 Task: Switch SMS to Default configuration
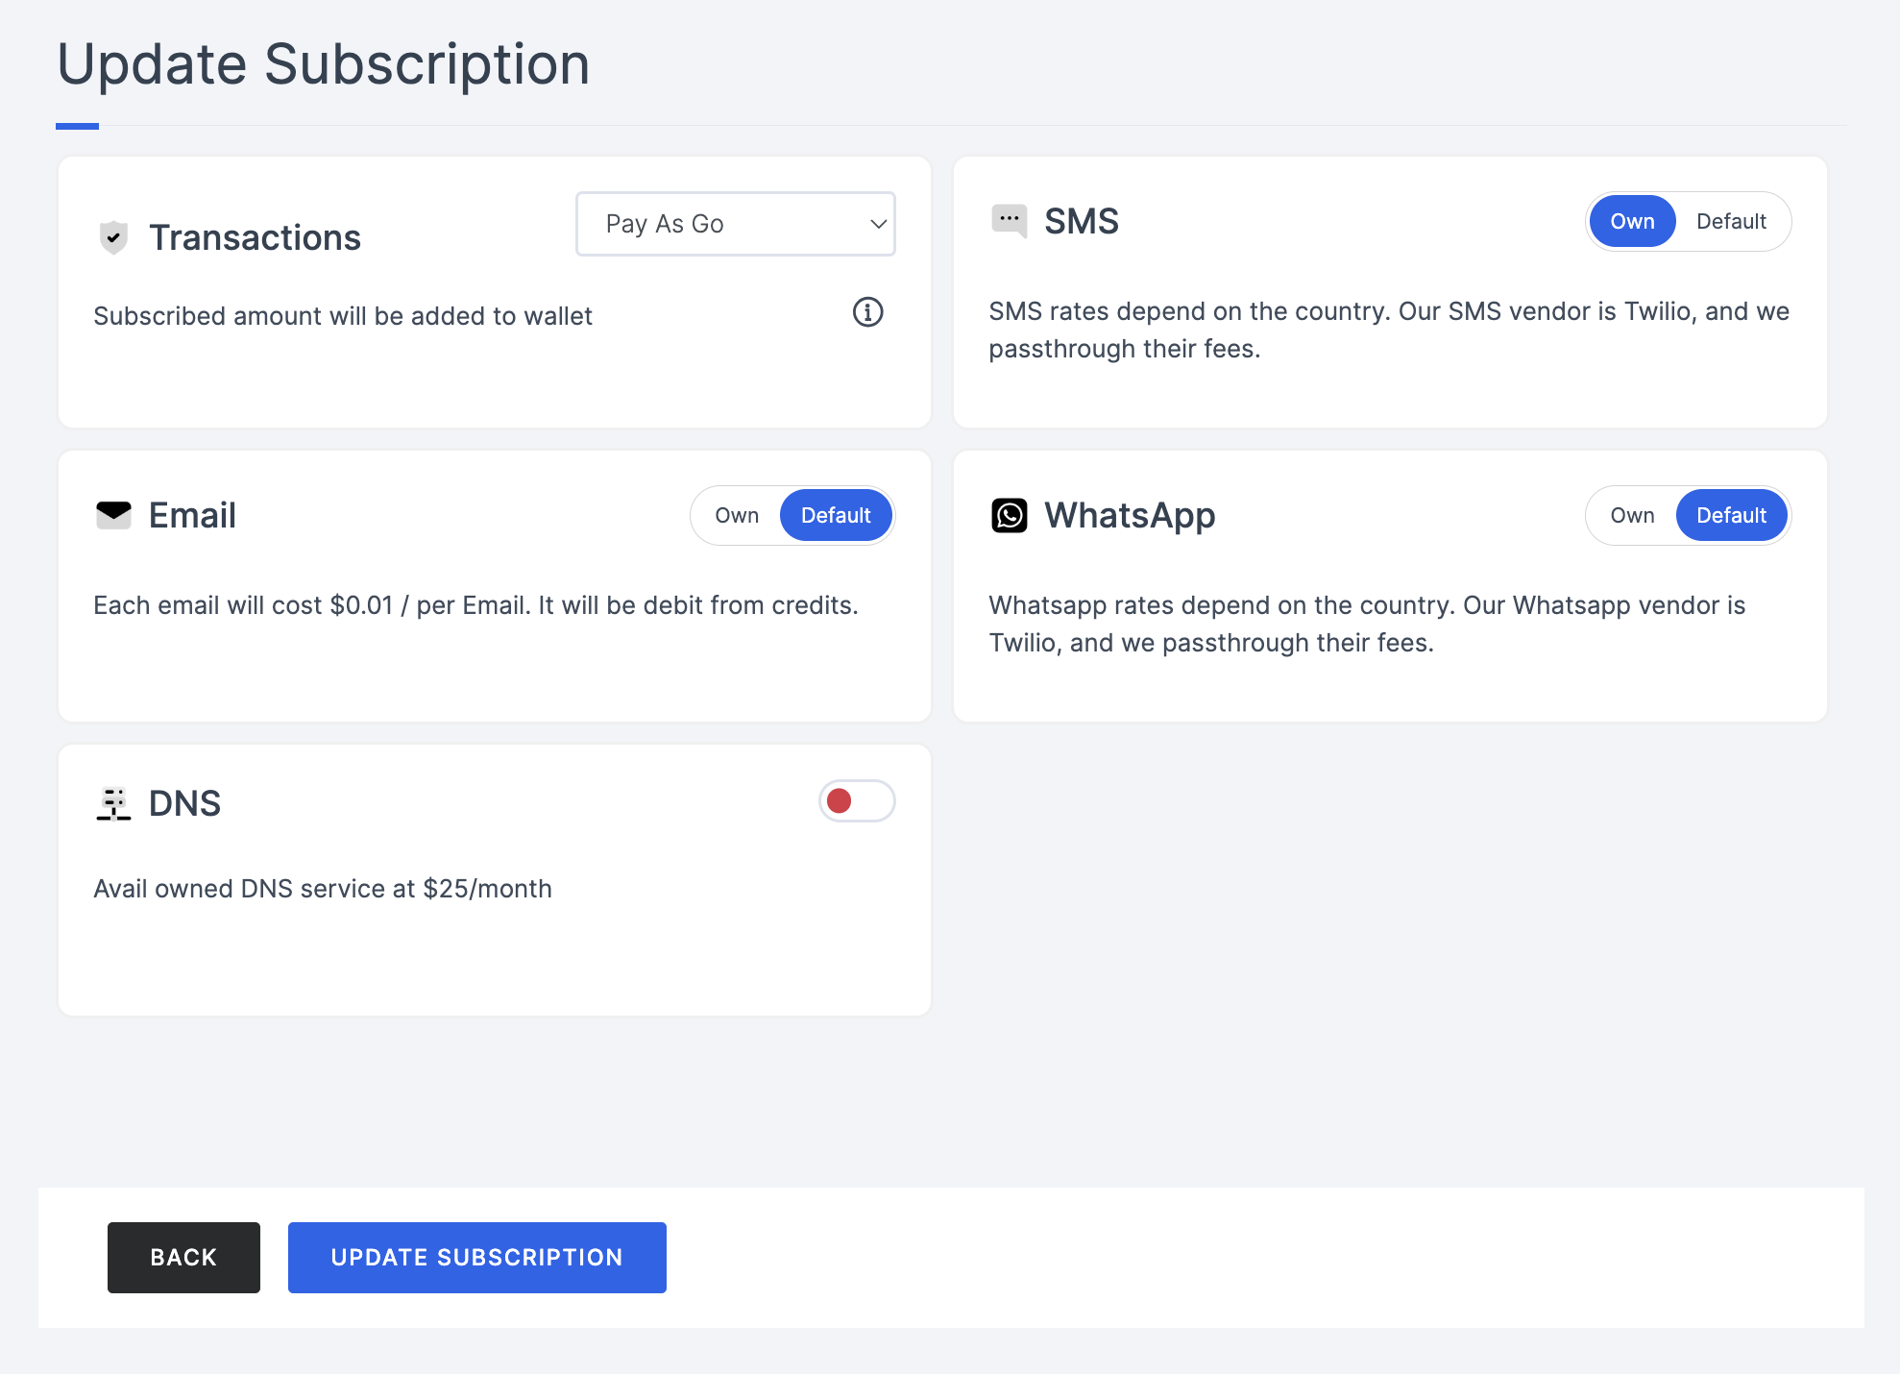(x=1729, y=221)
